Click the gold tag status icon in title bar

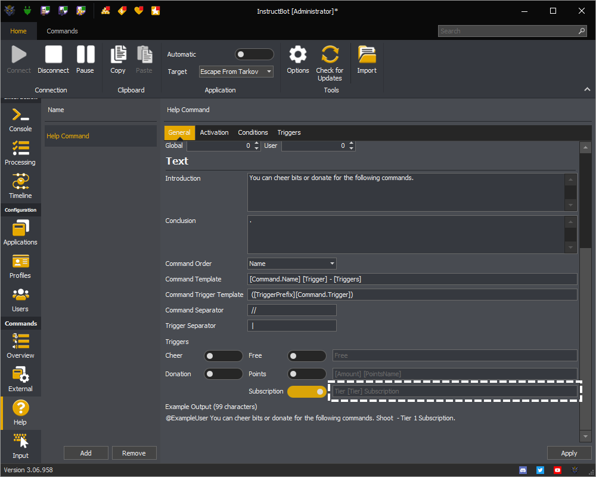(x=122, y=11)
